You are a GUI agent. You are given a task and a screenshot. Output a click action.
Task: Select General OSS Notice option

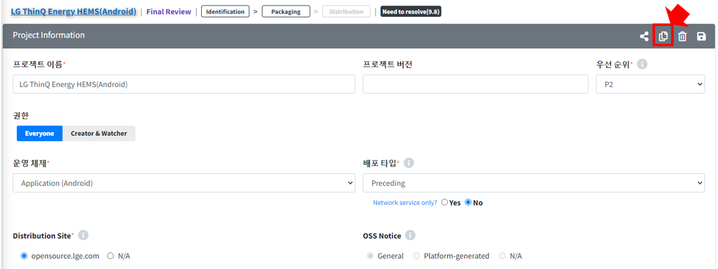(370, 256)
